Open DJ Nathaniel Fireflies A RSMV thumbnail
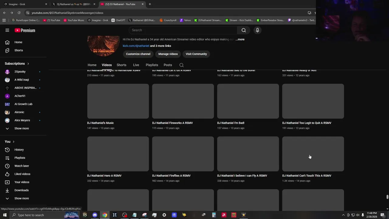Screen dimensions: 389x219 point(183,154)
